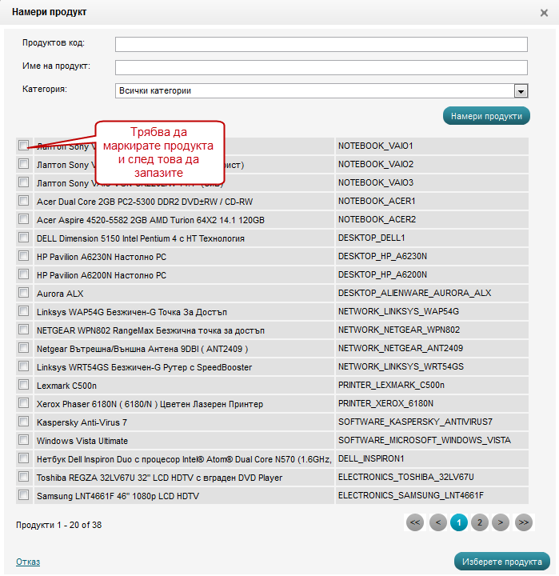Focus the Продуктов код input field

tap(321, 44)
